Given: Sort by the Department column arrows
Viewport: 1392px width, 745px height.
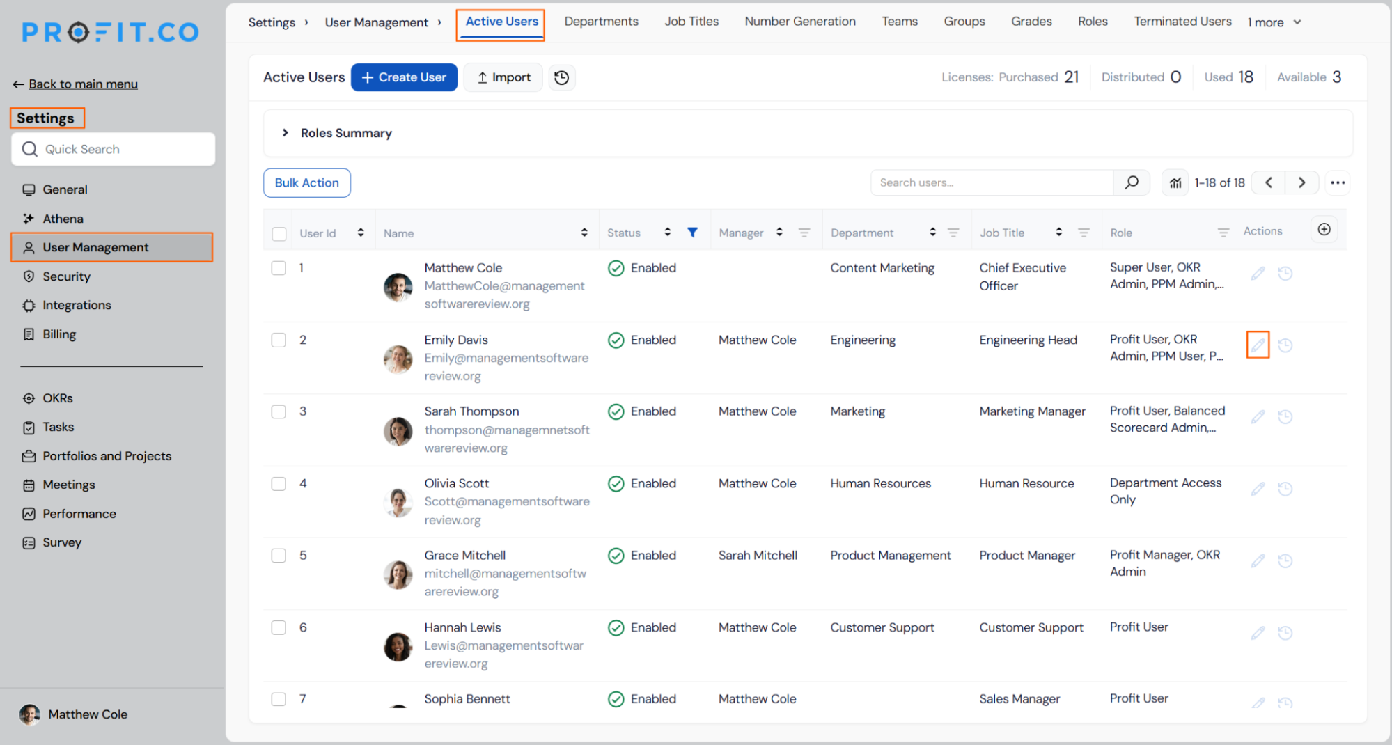Looking at the screenshot, I should point(932,233).
